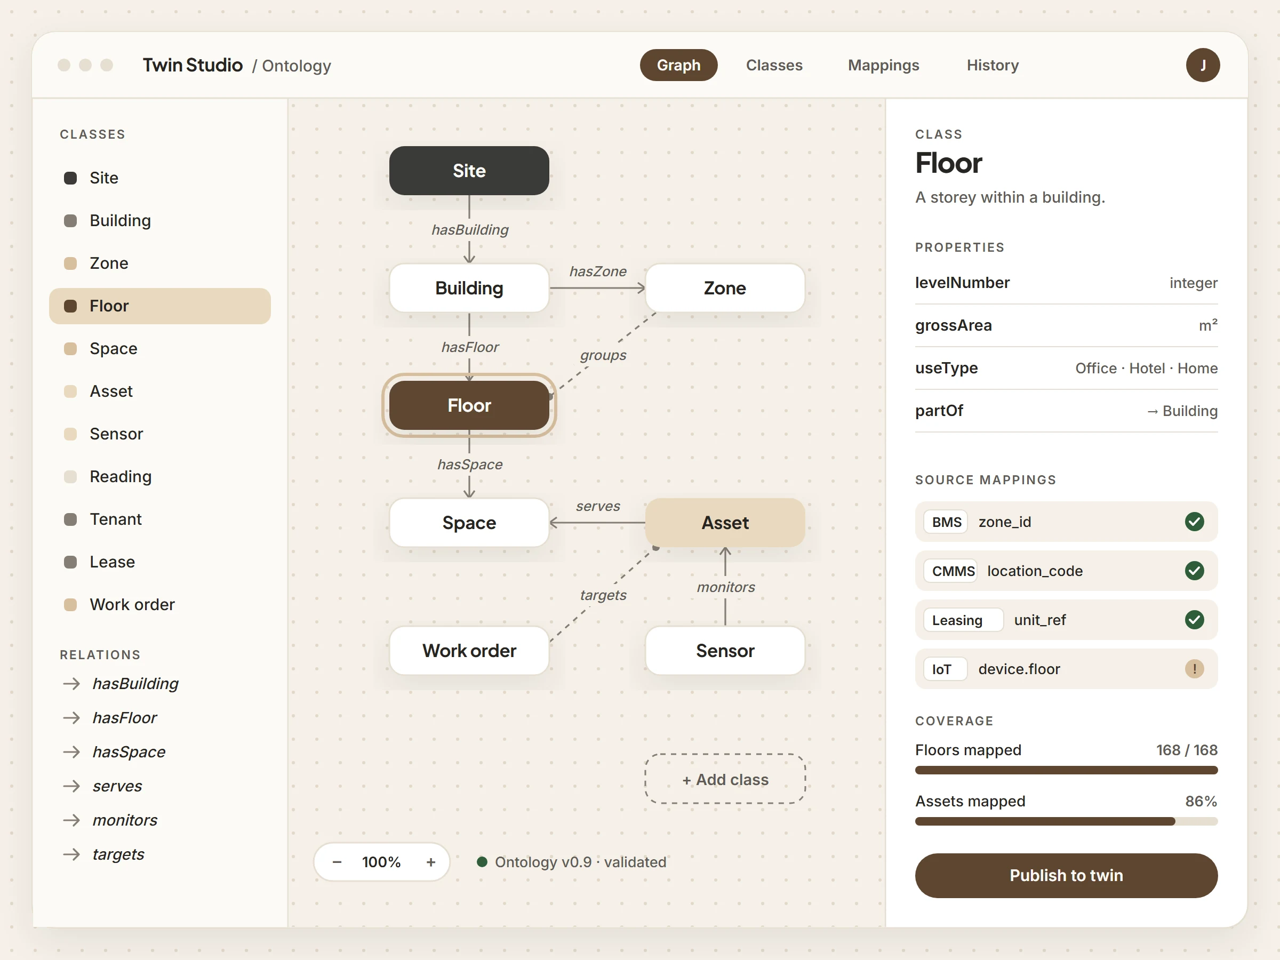Image resolution: width=1280 pixels, height=960 pixels.
Task: Click the zoom in plus icon
Action: tap(430, 862)
